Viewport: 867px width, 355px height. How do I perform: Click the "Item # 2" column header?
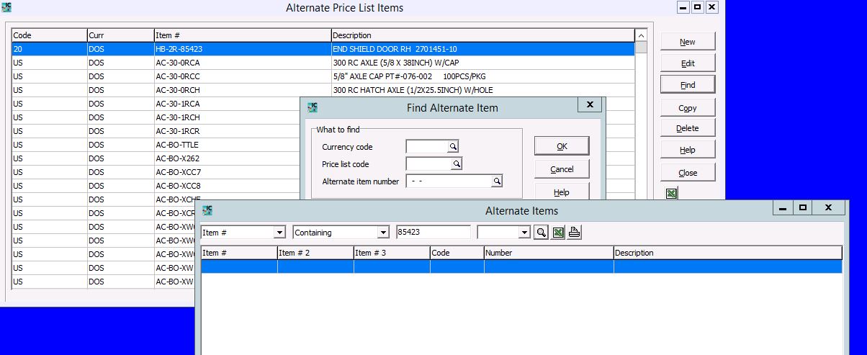click(x=315, y=253)
